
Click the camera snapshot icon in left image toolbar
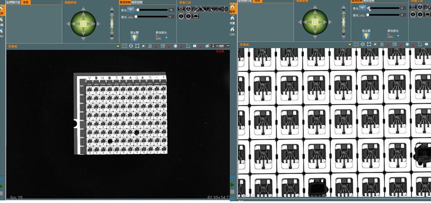[x=194, y=46]
